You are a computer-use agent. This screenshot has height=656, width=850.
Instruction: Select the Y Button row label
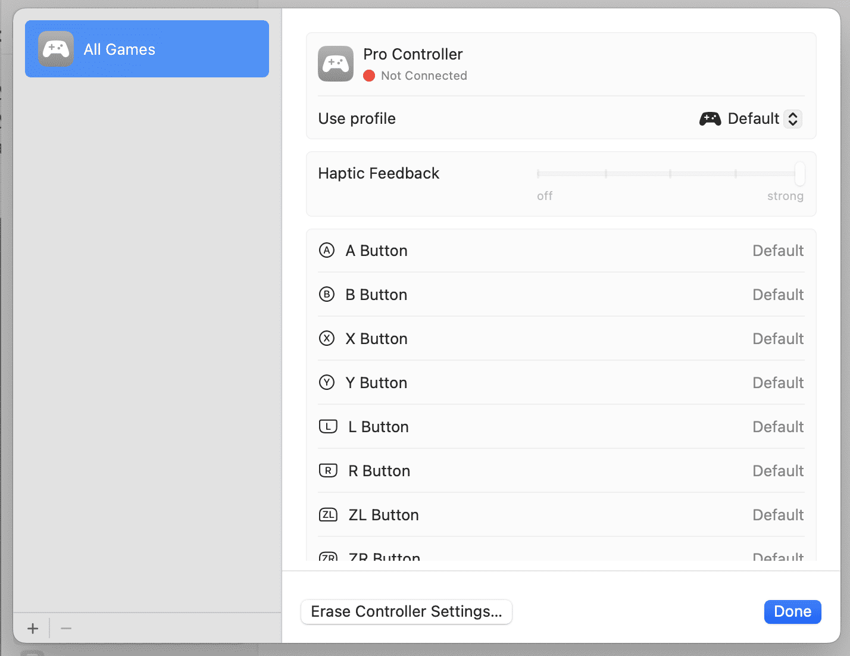click(376, 383)
